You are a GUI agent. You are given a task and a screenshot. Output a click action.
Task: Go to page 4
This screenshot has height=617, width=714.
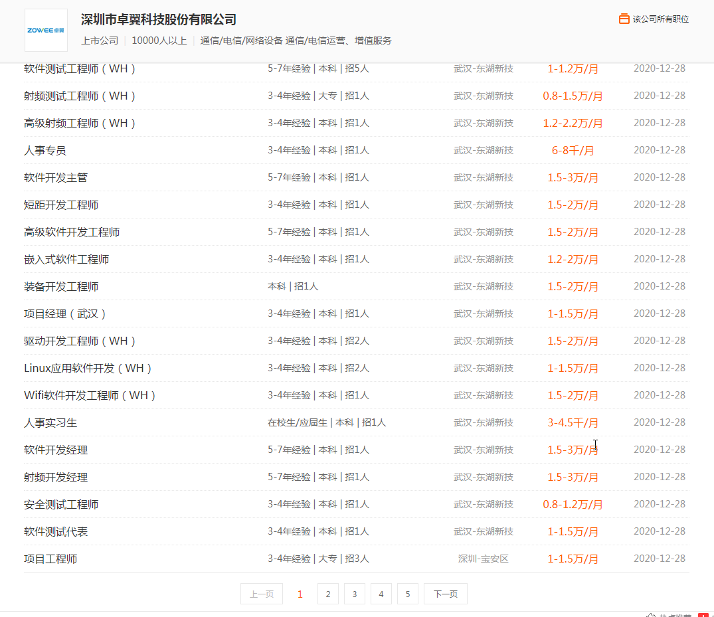(x=381, y=594)
